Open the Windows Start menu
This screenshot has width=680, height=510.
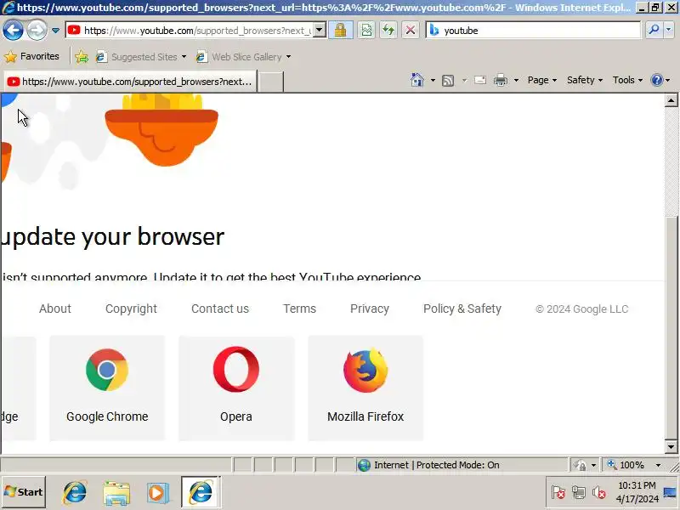click(x=24, y=492)
